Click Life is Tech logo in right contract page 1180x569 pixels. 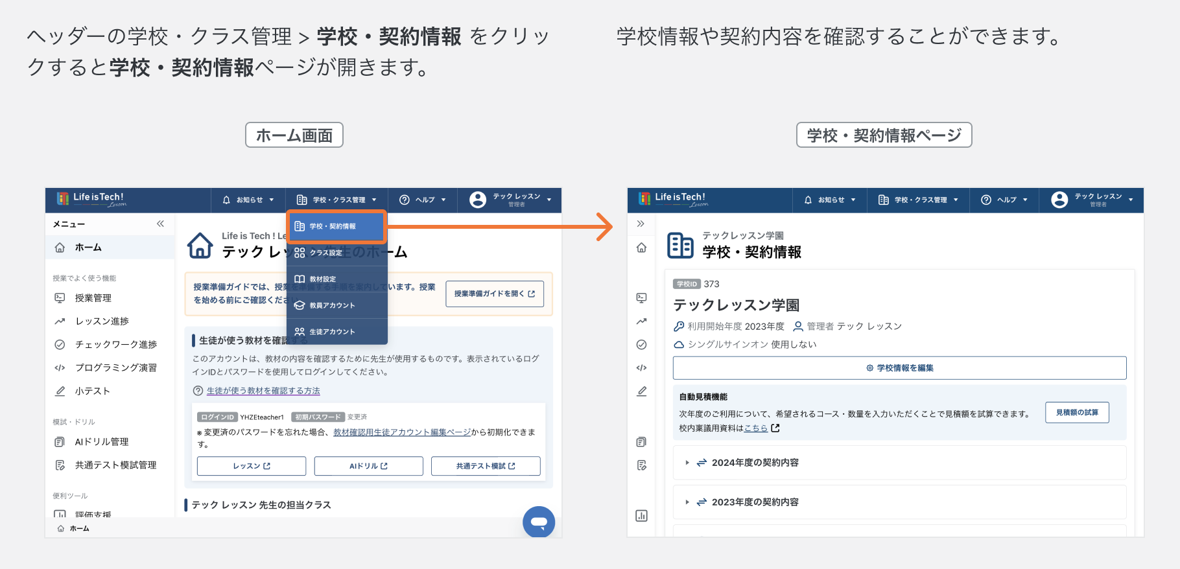(673, 200)
